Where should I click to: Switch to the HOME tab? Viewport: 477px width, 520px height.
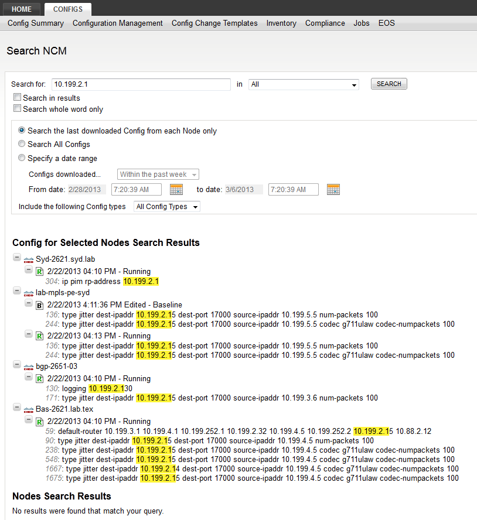[21, 9]
